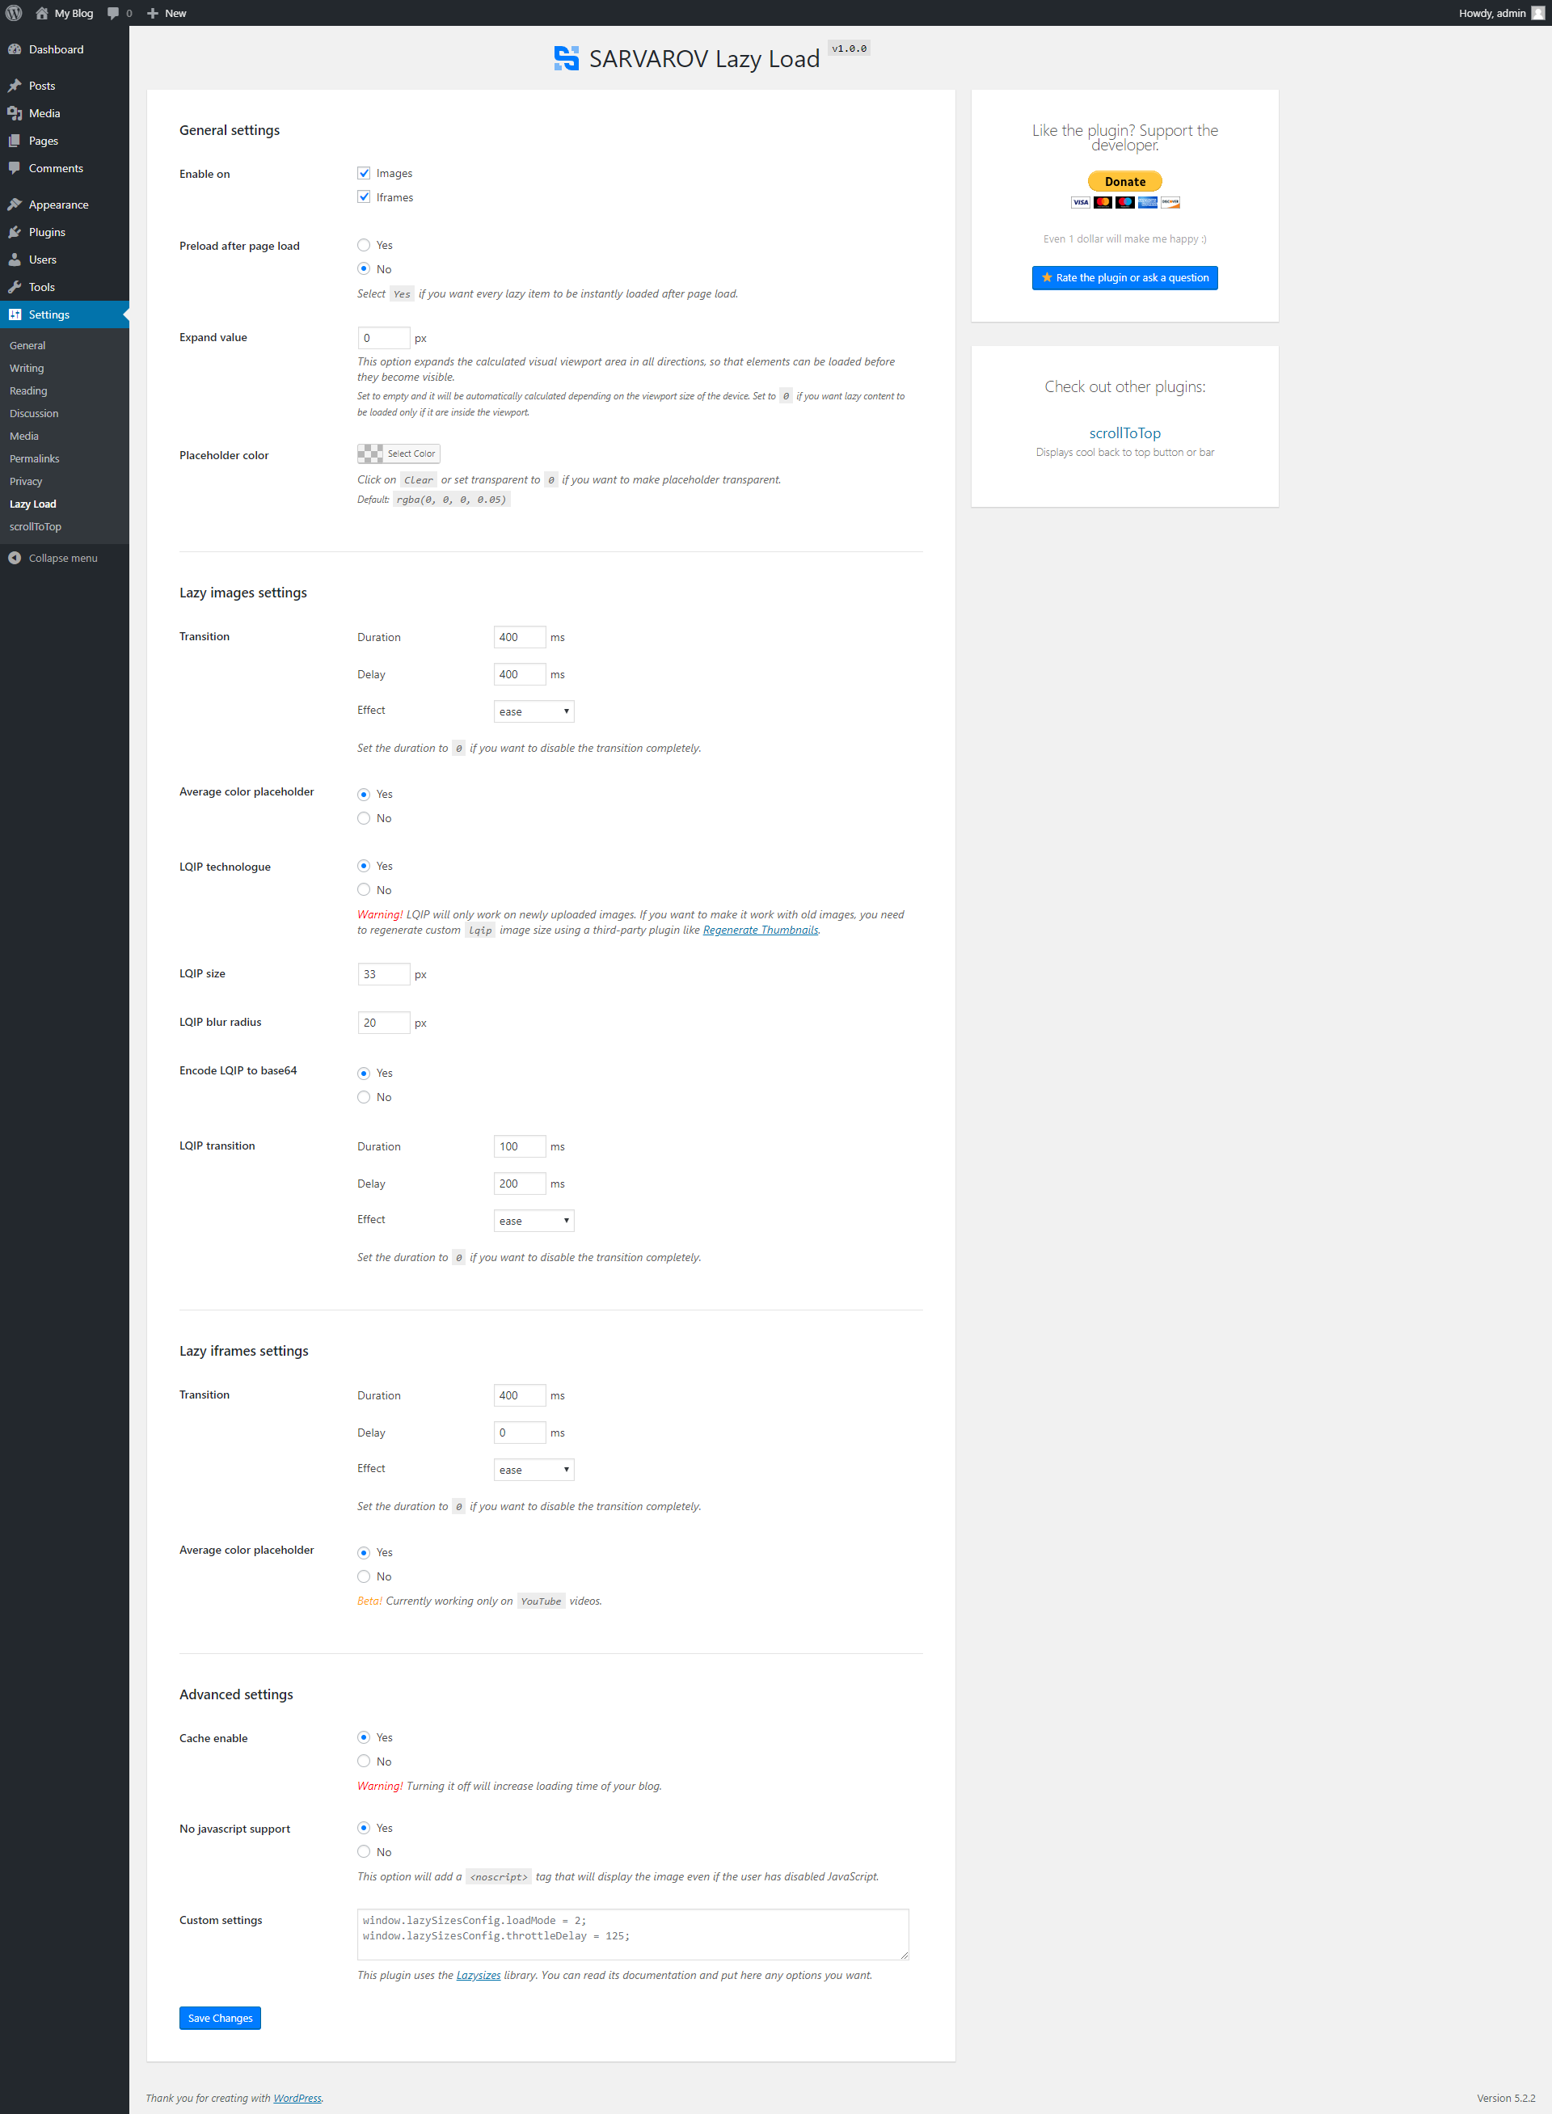Click the Collapse menu arrow icon
This screenshot has height=2114, width=1552.
[x=15, y=558]
